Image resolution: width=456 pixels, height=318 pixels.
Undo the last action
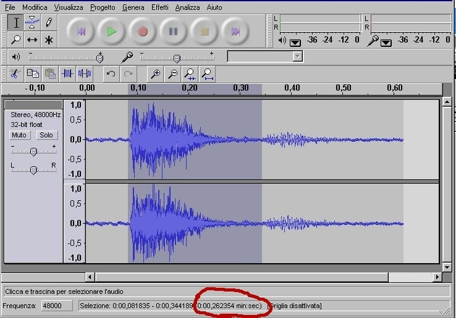point(111,74)
